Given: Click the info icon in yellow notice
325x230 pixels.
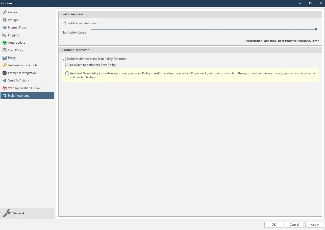Looking at the screenshot, I should (x=67, y=73).
